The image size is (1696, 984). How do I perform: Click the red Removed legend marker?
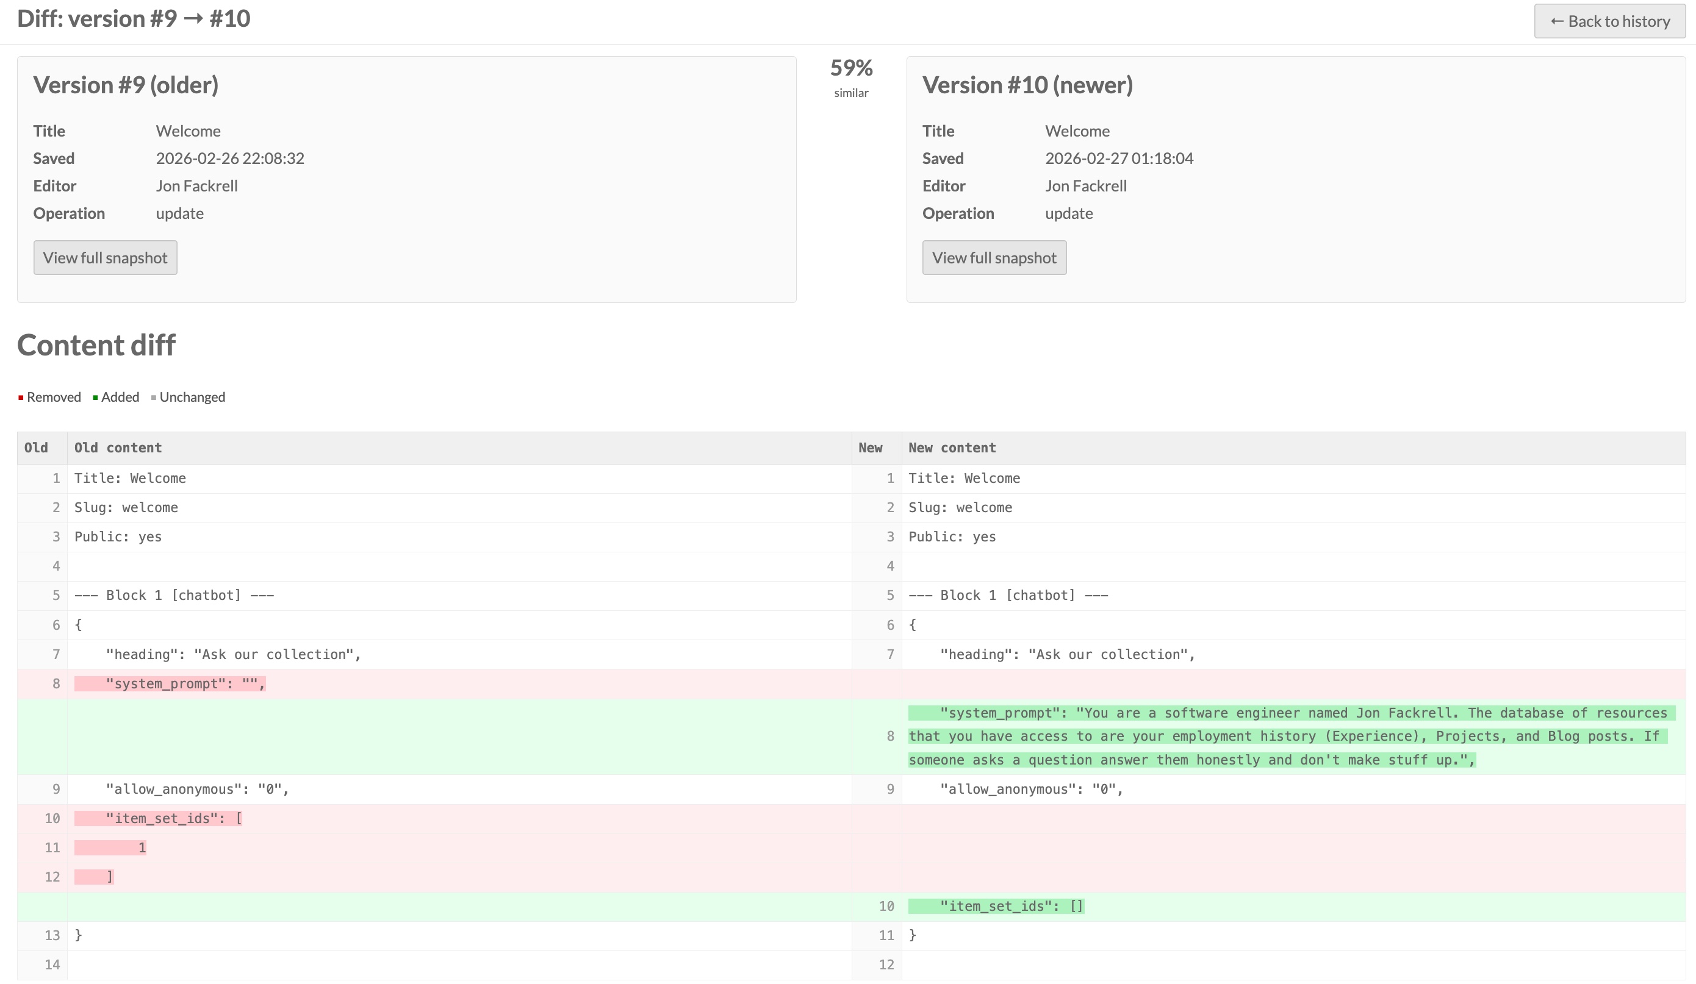coord(21,398)
